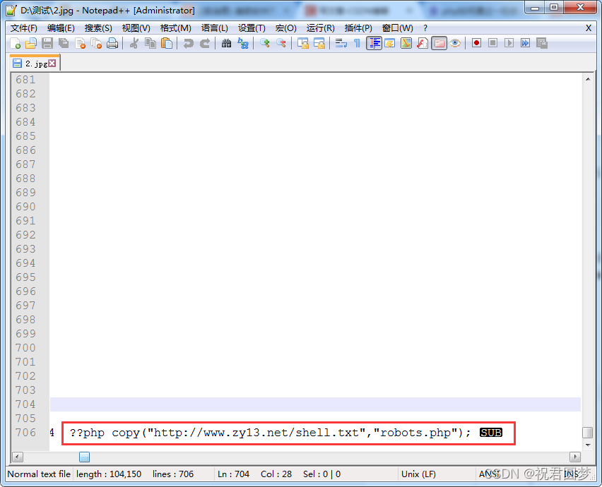The height and width of the screenshot is (487, 602).
Task: Click the Zoom in icon
Action: tap(265, 43)
